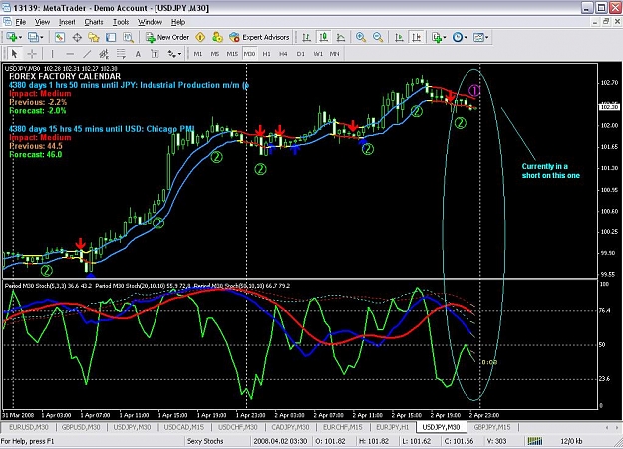Click the clock Periods icon
This screenshot has width=623, height=449.
click(458, 37)
